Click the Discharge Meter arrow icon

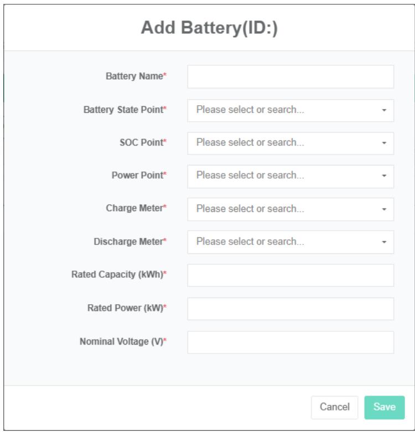[x=384, y=242]
